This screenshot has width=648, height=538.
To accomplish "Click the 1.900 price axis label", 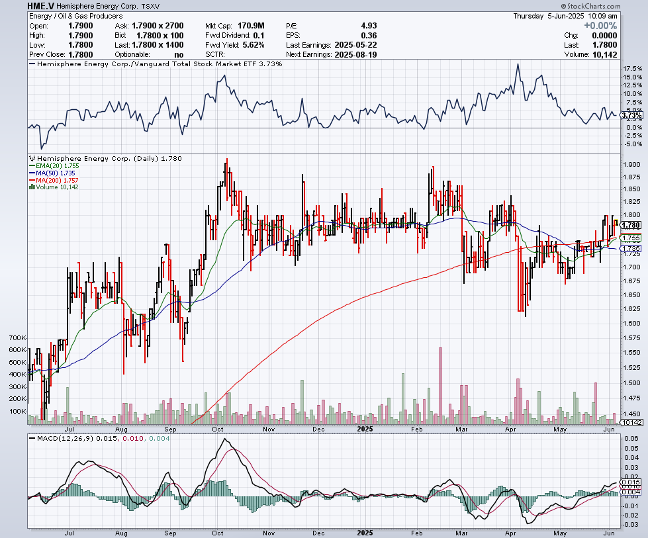I will tap(631, 165).
